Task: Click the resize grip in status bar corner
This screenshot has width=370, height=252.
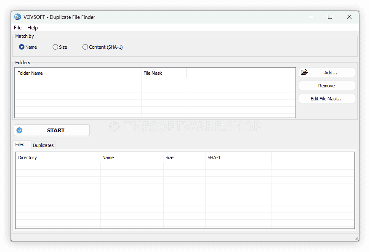Action: (357, 239)
